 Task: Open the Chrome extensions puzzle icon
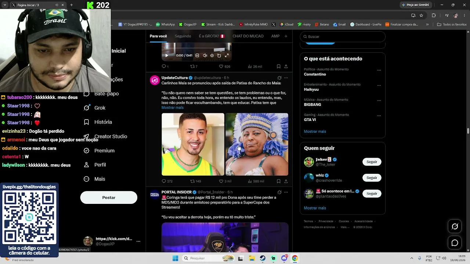click(x=434, y=15)
